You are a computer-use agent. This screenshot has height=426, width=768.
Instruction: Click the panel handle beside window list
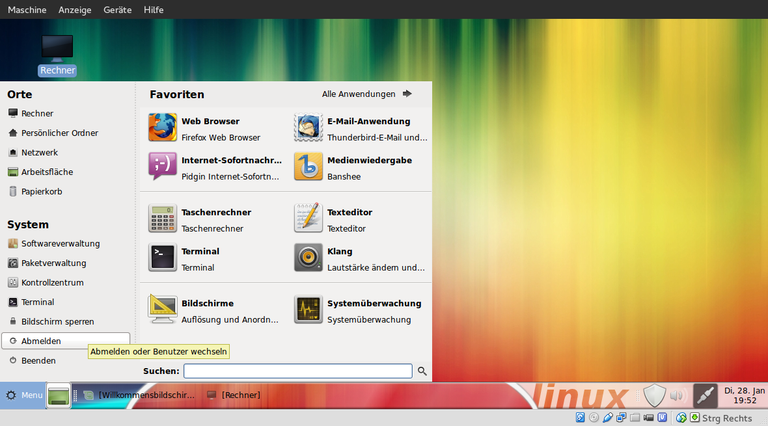click(75, 395)
